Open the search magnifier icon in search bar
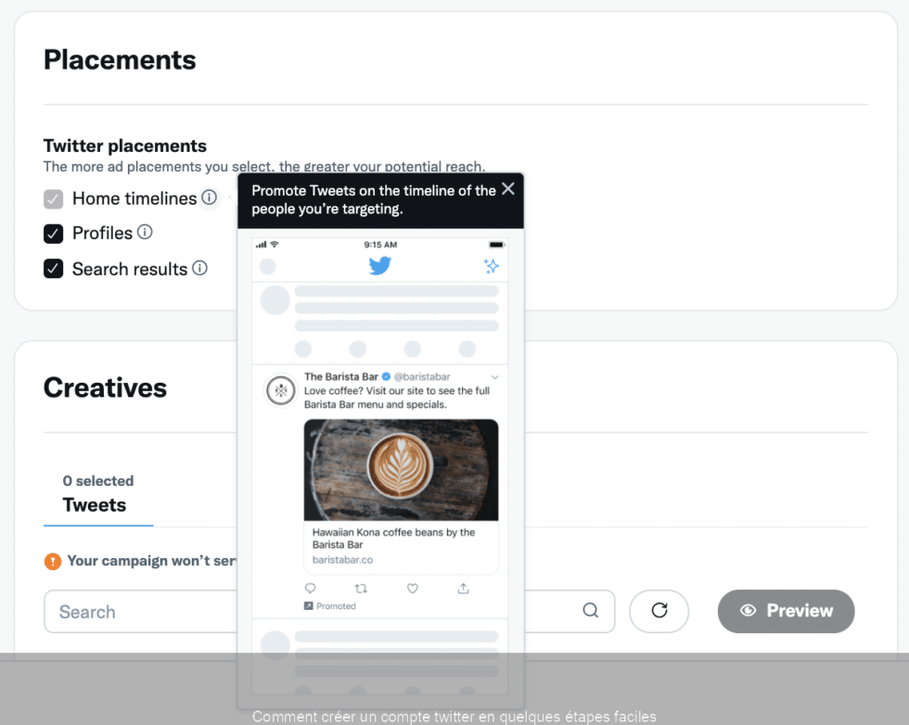Viewport: 909px width, 725px height. point(591,611)
